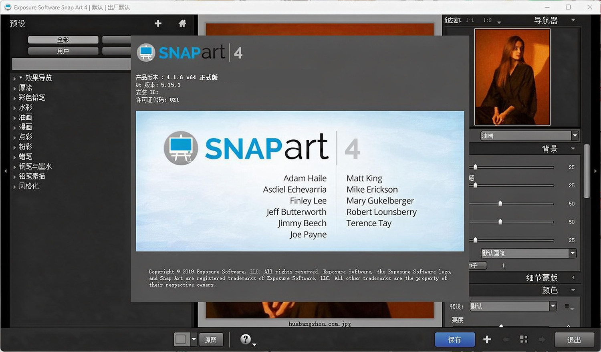Click the four-square grid icon in the bottom bar
The width and height of the screenshot is (601, 352).
523,340
